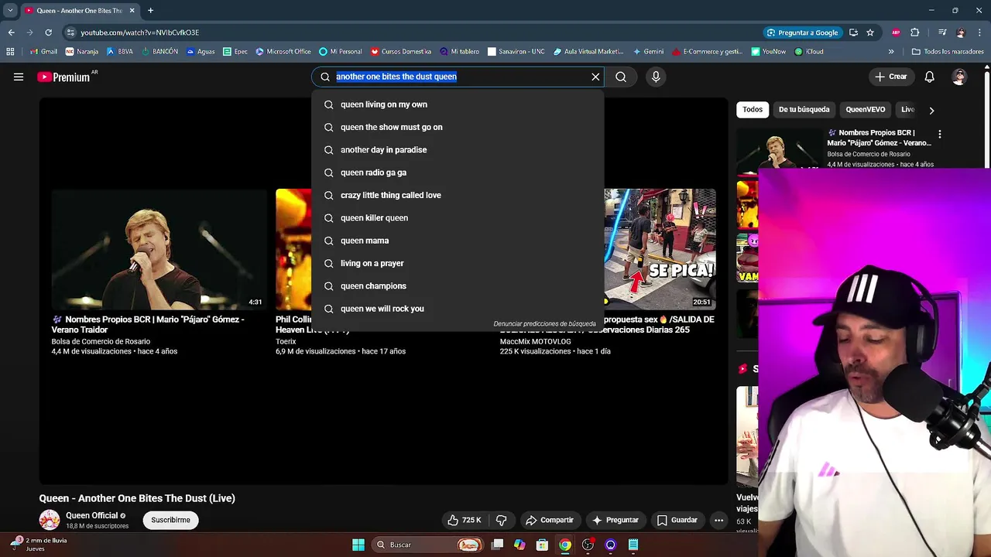Choose the "queen champions" suggestion
Screen dimensions: 991x557
pyautogui.click(x=458, y=285)
